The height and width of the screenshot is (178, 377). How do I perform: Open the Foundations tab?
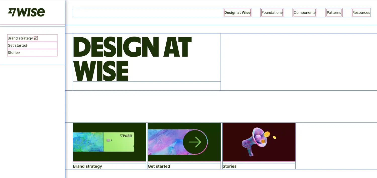[x=272, y=13]
